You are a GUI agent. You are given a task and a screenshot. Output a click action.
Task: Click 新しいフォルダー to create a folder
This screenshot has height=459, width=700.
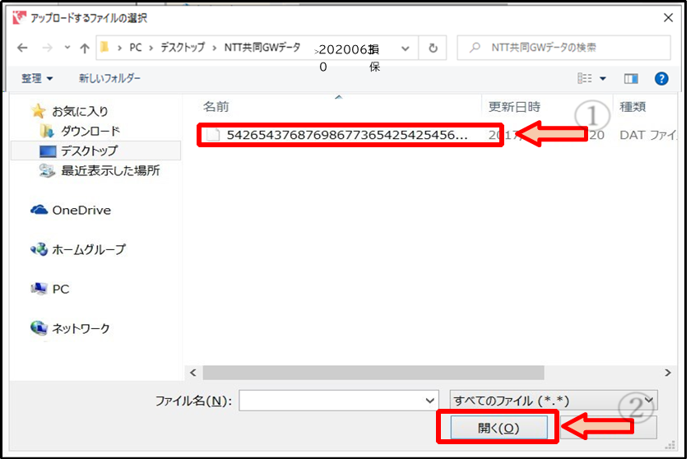[109, 78]
